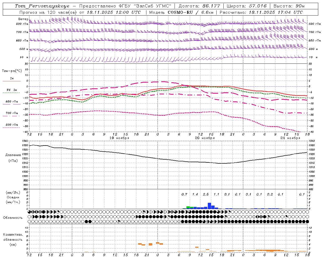Select the 0.7 three-hour precipitation value
The image size is (322, 257).
click(x=184, y=194)
